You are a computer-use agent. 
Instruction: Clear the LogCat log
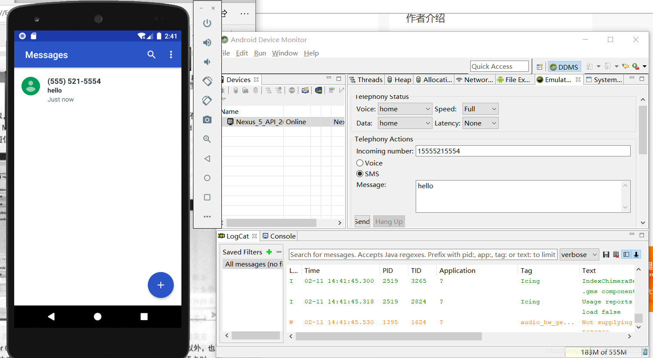[x=616, y=254]
